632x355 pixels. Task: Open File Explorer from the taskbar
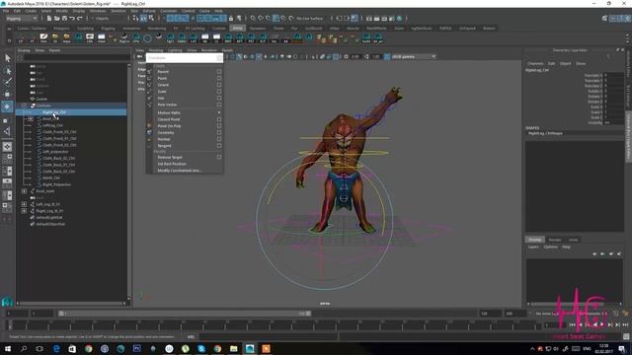click(233, 348)
